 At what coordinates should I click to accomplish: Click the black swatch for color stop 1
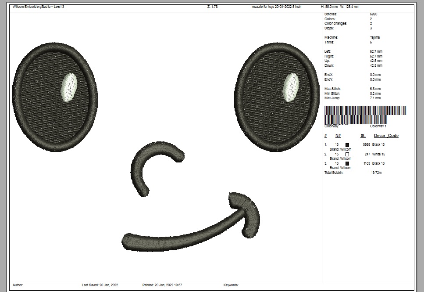[347, 145]
